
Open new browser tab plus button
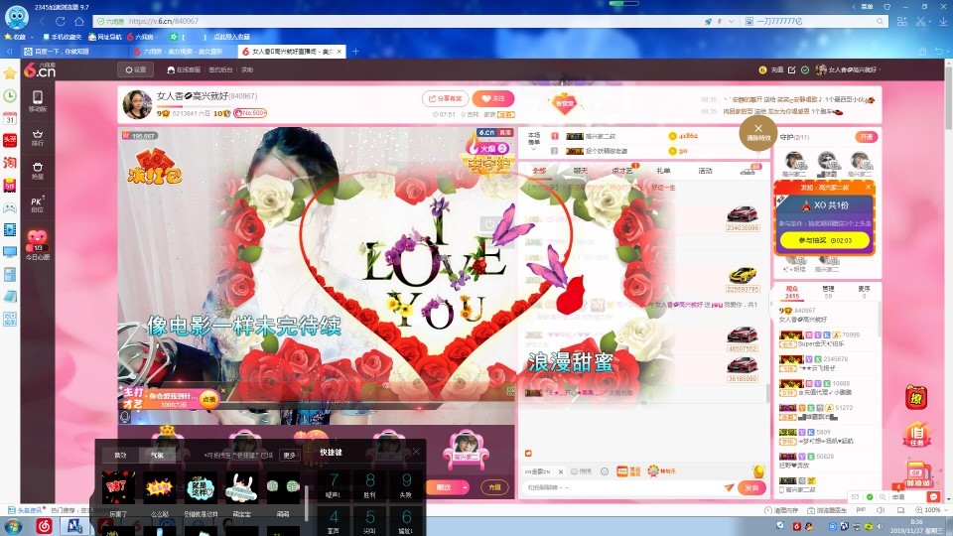pos(355,52)
